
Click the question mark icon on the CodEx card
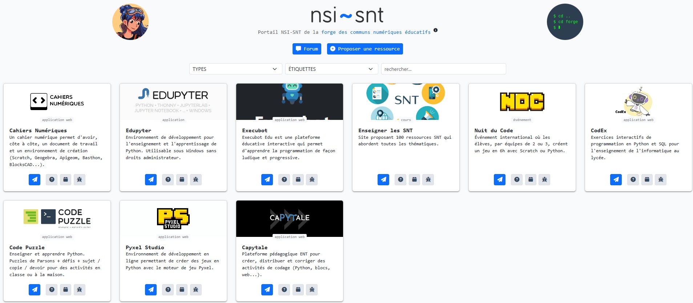tap(633, 179)
